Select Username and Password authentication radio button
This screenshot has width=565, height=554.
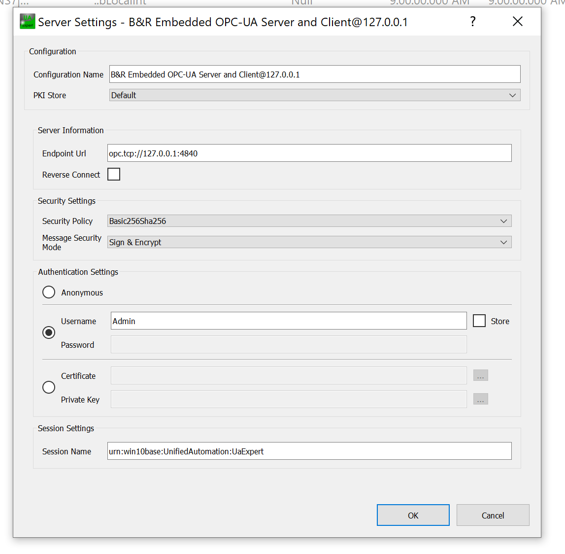coord(49,332)
